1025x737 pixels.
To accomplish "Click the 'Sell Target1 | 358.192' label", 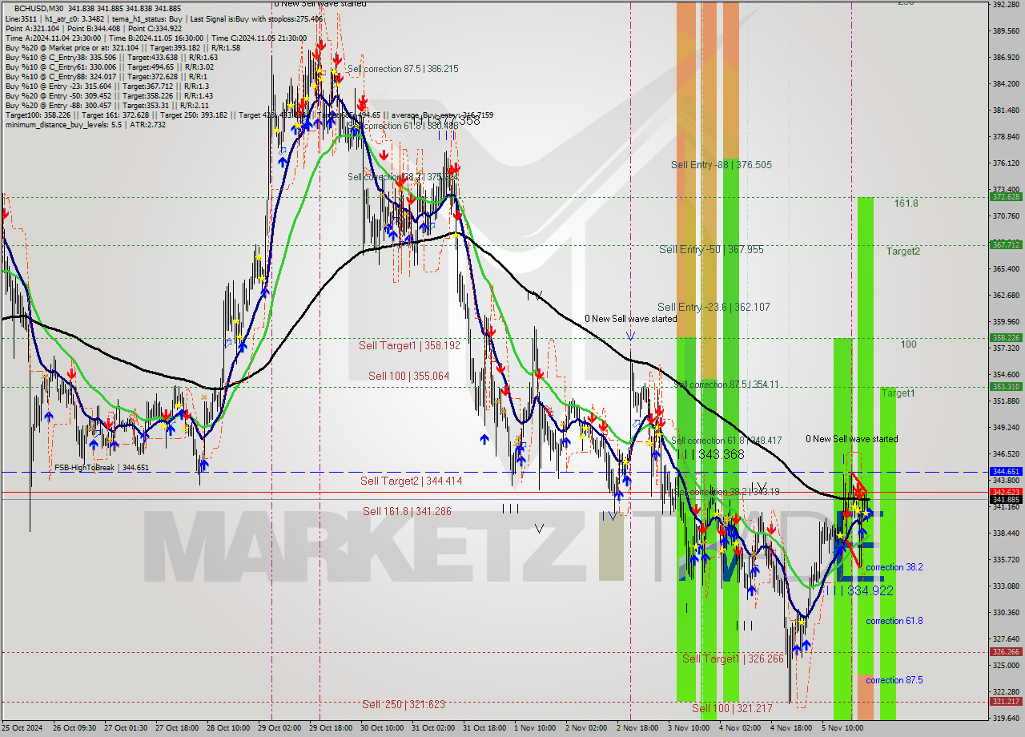I will tap(409, 345).
